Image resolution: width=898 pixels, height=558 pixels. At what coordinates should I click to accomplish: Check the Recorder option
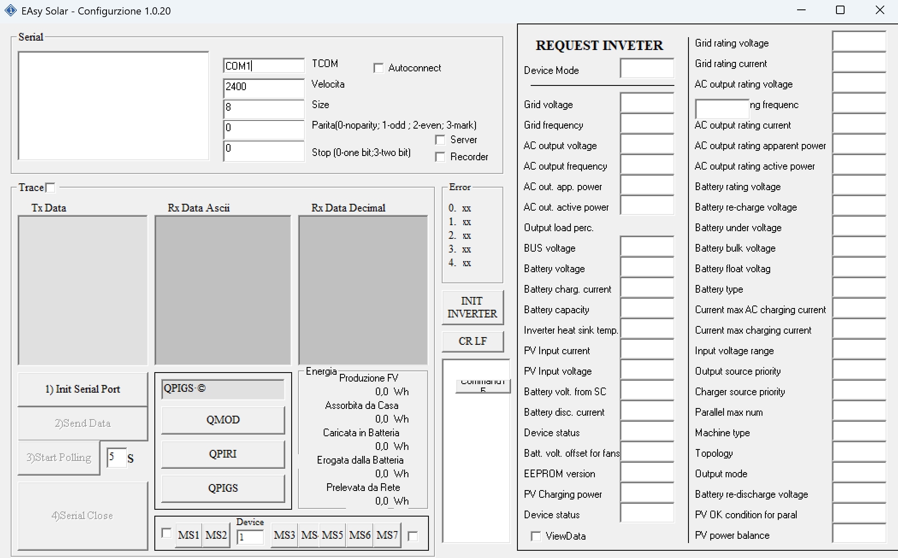[x=440, y=157]
